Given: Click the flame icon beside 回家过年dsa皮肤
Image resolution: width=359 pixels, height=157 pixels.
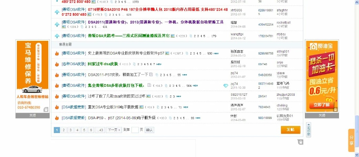Looking at the screenshot, I should point(57,64).
